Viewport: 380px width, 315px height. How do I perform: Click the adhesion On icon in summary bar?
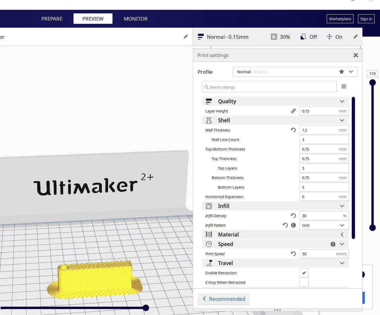click(329, 37)
